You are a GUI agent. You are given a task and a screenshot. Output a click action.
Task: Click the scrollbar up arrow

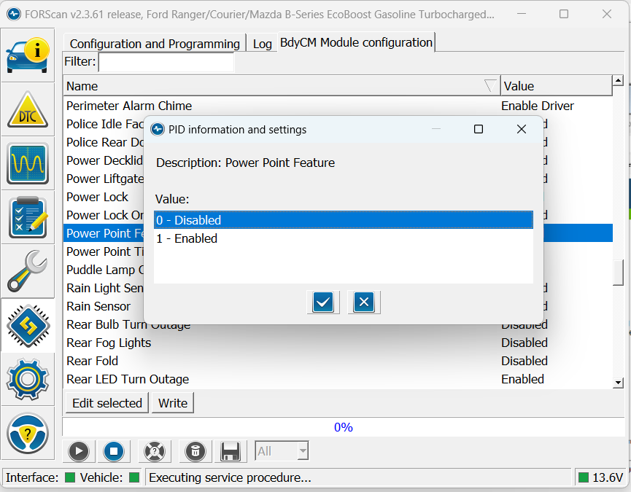coord(618,80)
